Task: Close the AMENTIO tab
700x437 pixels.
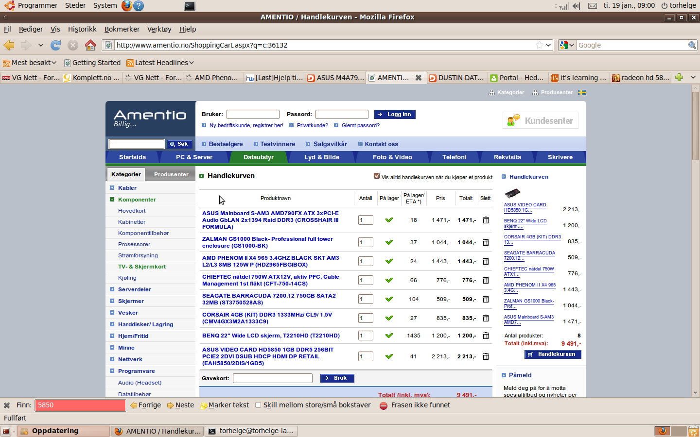Action: tap(418, 78)
